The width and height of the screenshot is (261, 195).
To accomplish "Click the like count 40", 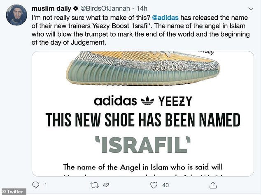I will pyautogui.click(x=165, y=185).
